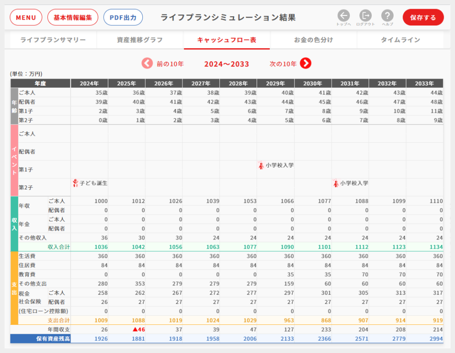Click the 次の10年 link text

[x=283, y=64]
